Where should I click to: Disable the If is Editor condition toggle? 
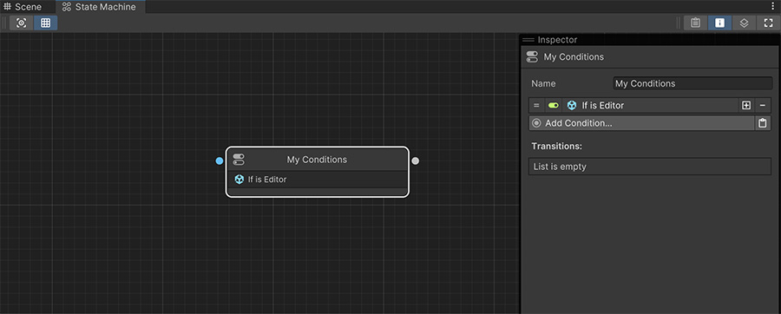(x=554, y=106)
